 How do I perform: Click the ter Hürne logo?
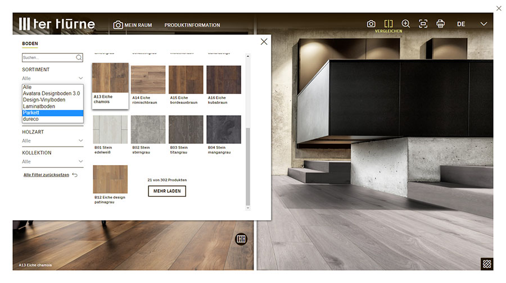pos(57,24)
